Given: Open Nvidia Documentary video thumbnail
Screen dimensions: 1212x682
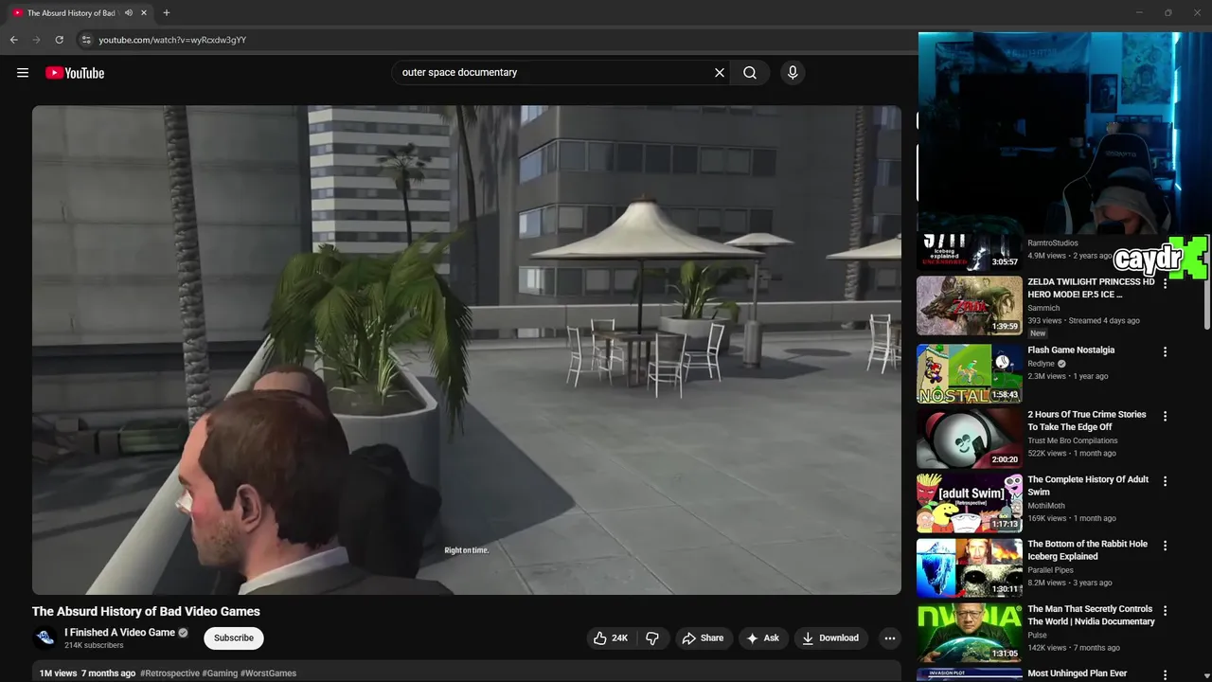Looking at the screenshot, I should (x=970, y=633).
